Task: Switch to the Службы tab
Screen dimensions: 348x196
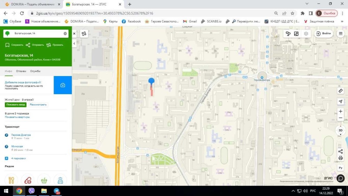Action: pos(35,71)
